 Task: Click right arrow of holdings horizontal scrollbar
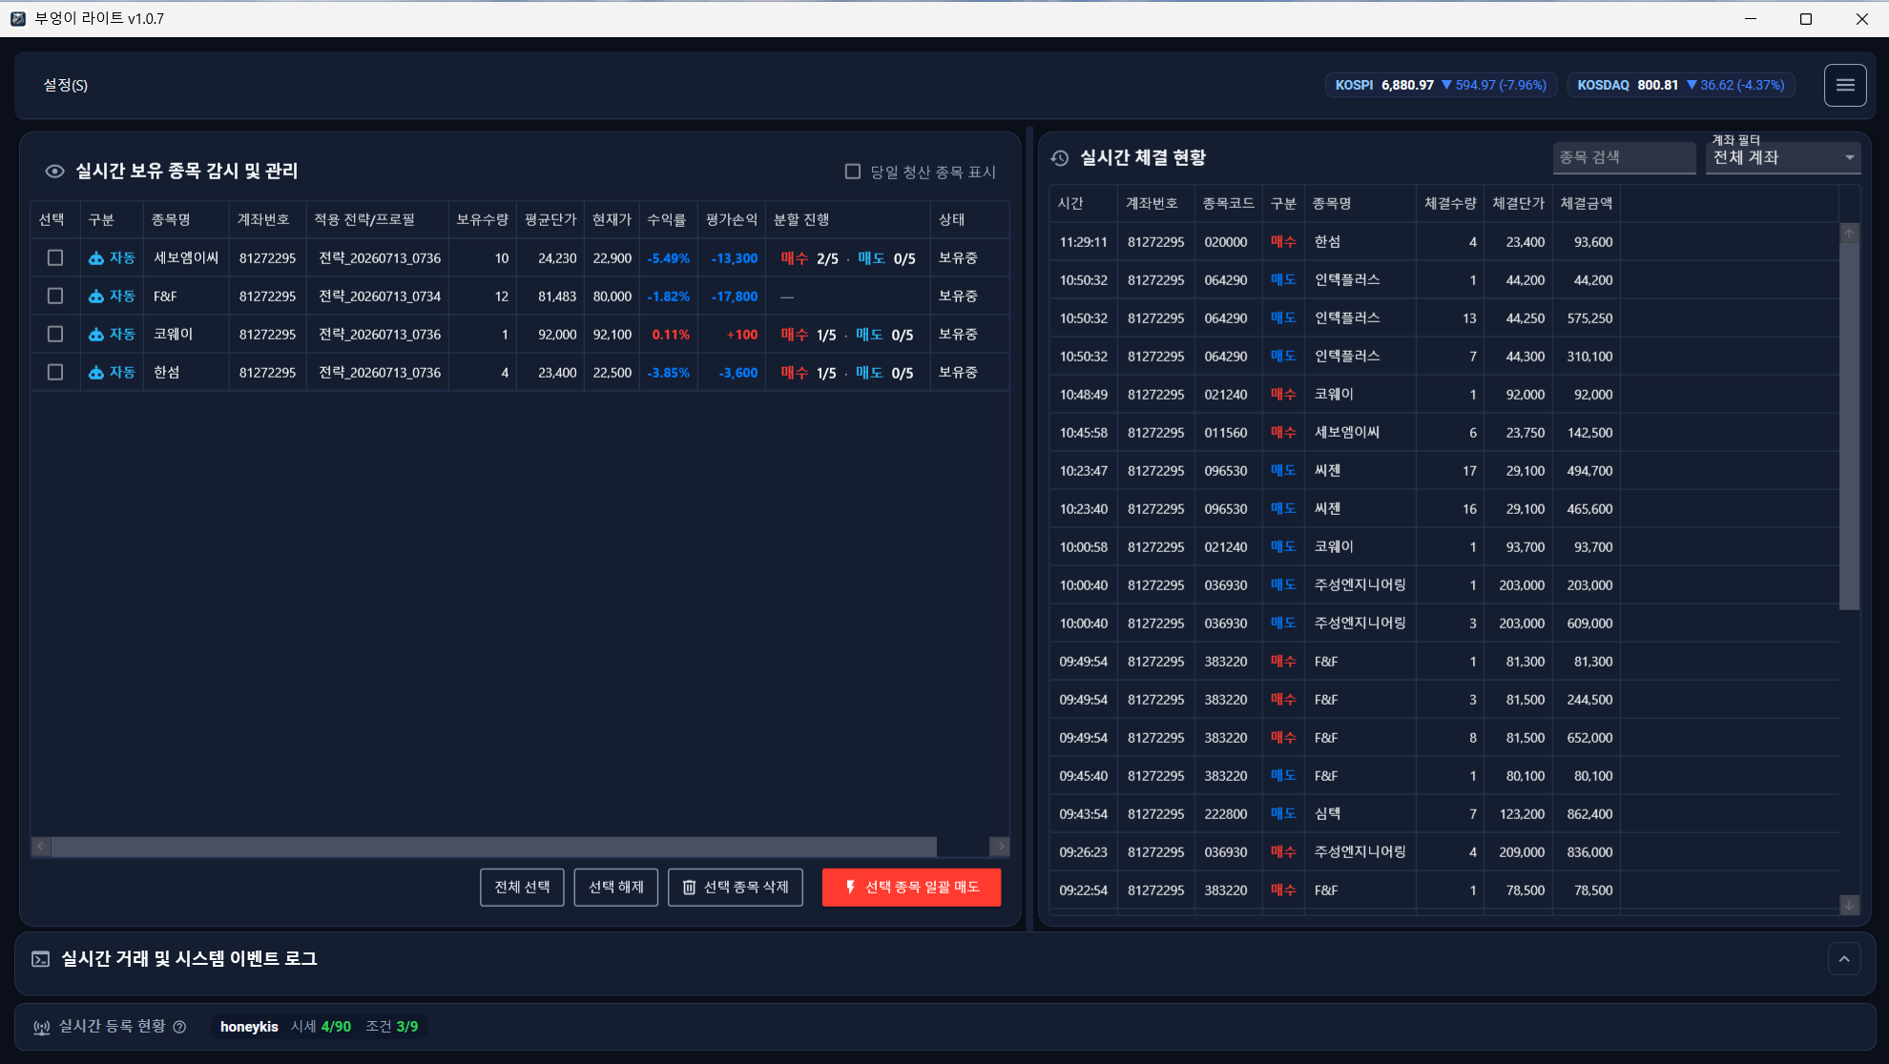[x=1000, y=847]
